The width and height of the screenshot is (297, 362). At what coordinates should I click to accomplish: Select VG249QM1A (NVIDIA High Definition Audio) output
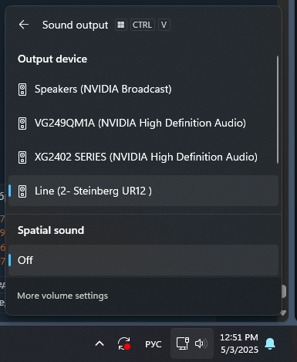143,123
